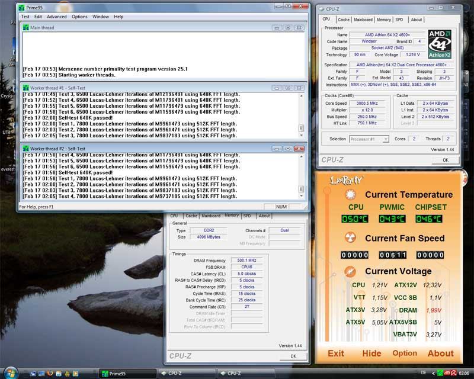Click Worker thread #2 scrollbar down arrow

[x=301, y=197]
